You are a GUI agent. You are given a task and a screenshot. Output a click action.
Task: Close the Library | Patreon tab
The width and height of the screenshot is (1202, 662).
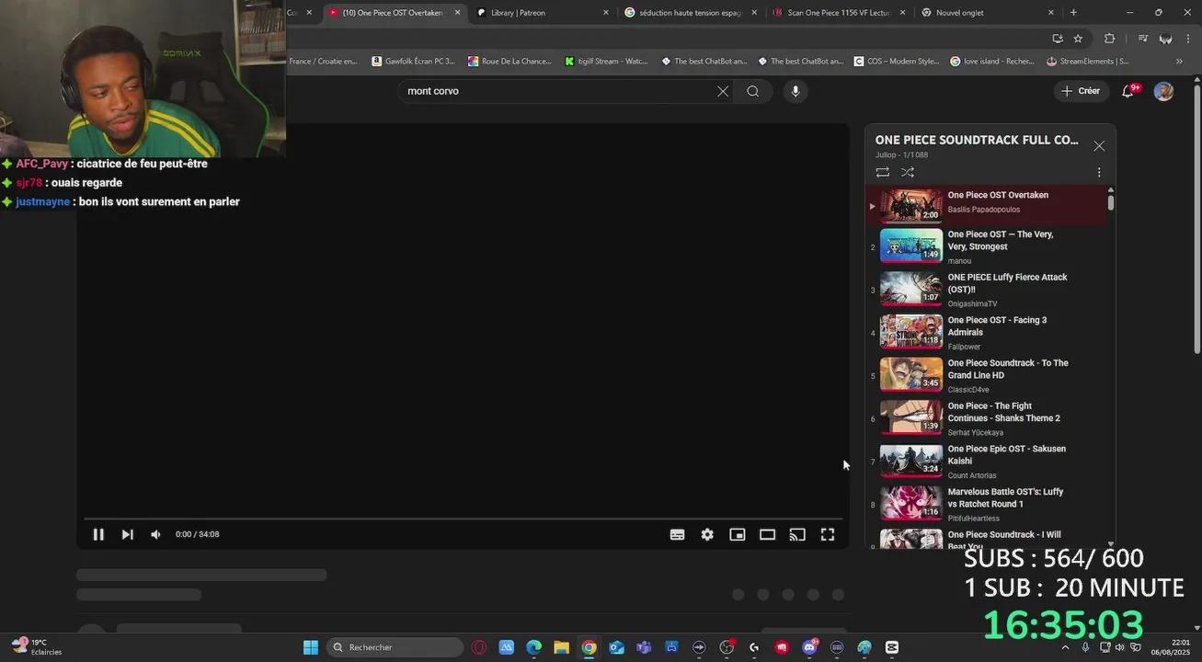(606, 13)
